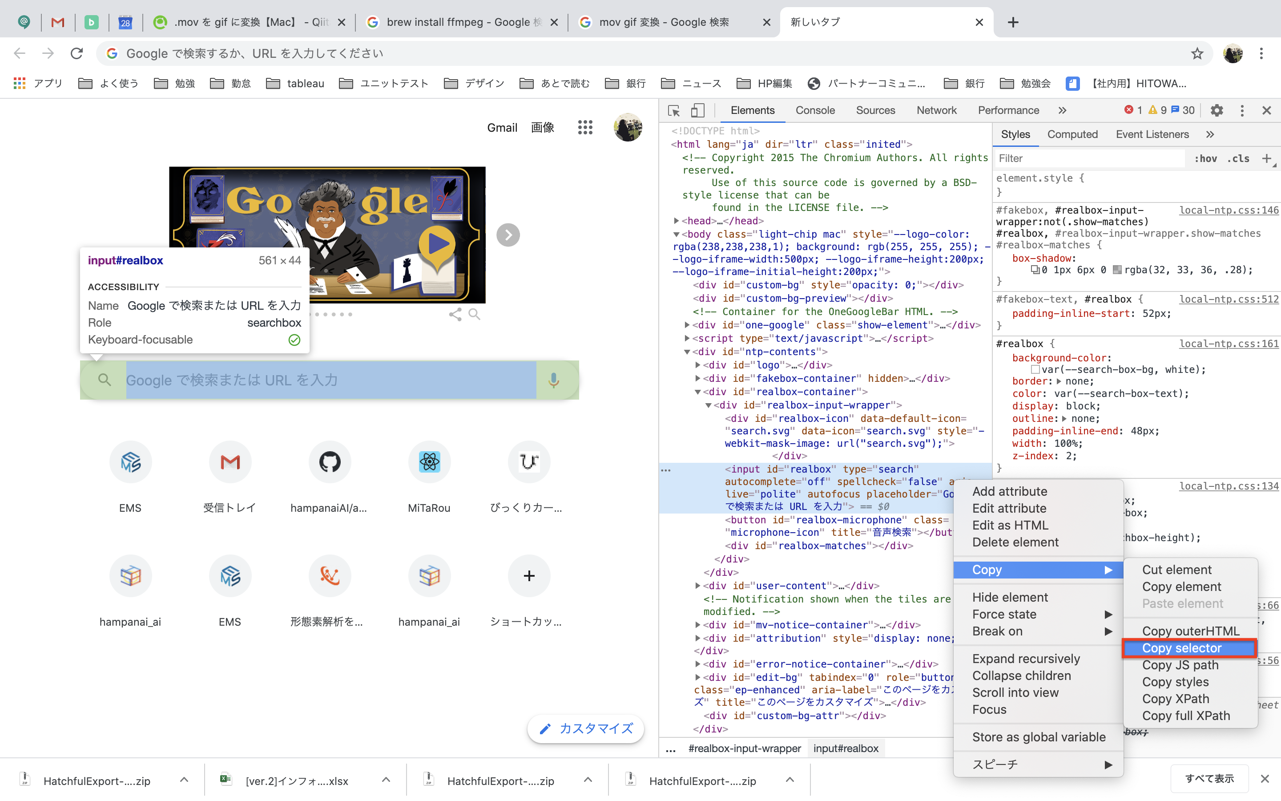The width and height of the screenshot is (1281, 801).
Task: Open the Force state submenu
Action: (x=1038, y=614)
